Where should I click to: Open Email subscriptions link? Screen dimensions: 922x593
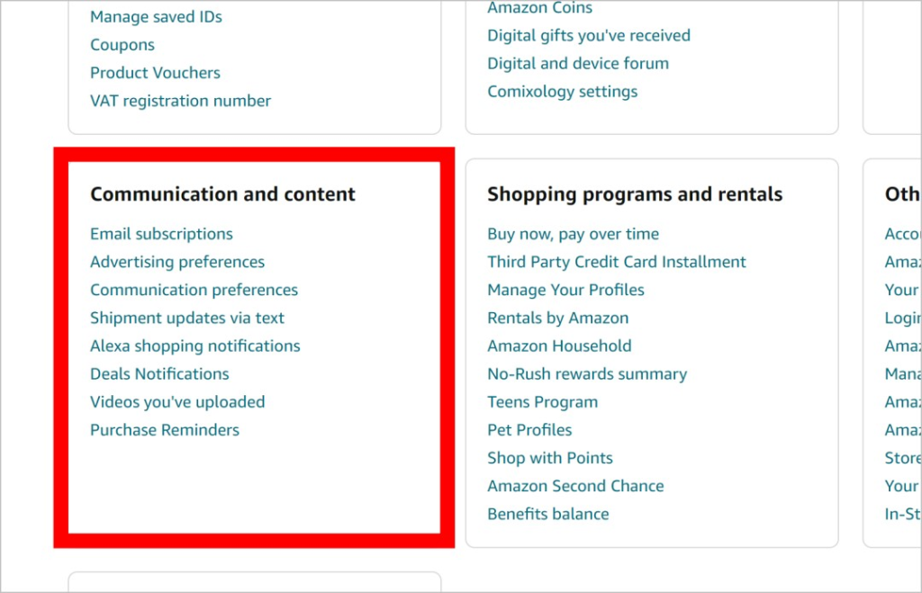[x=161, y=234]
